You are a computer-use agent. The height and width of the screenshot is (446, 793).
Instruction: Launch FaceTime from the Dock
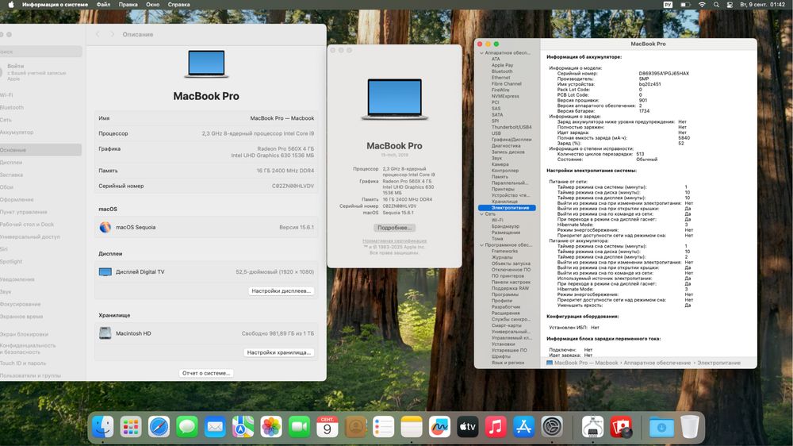click(x=300, y=427)
